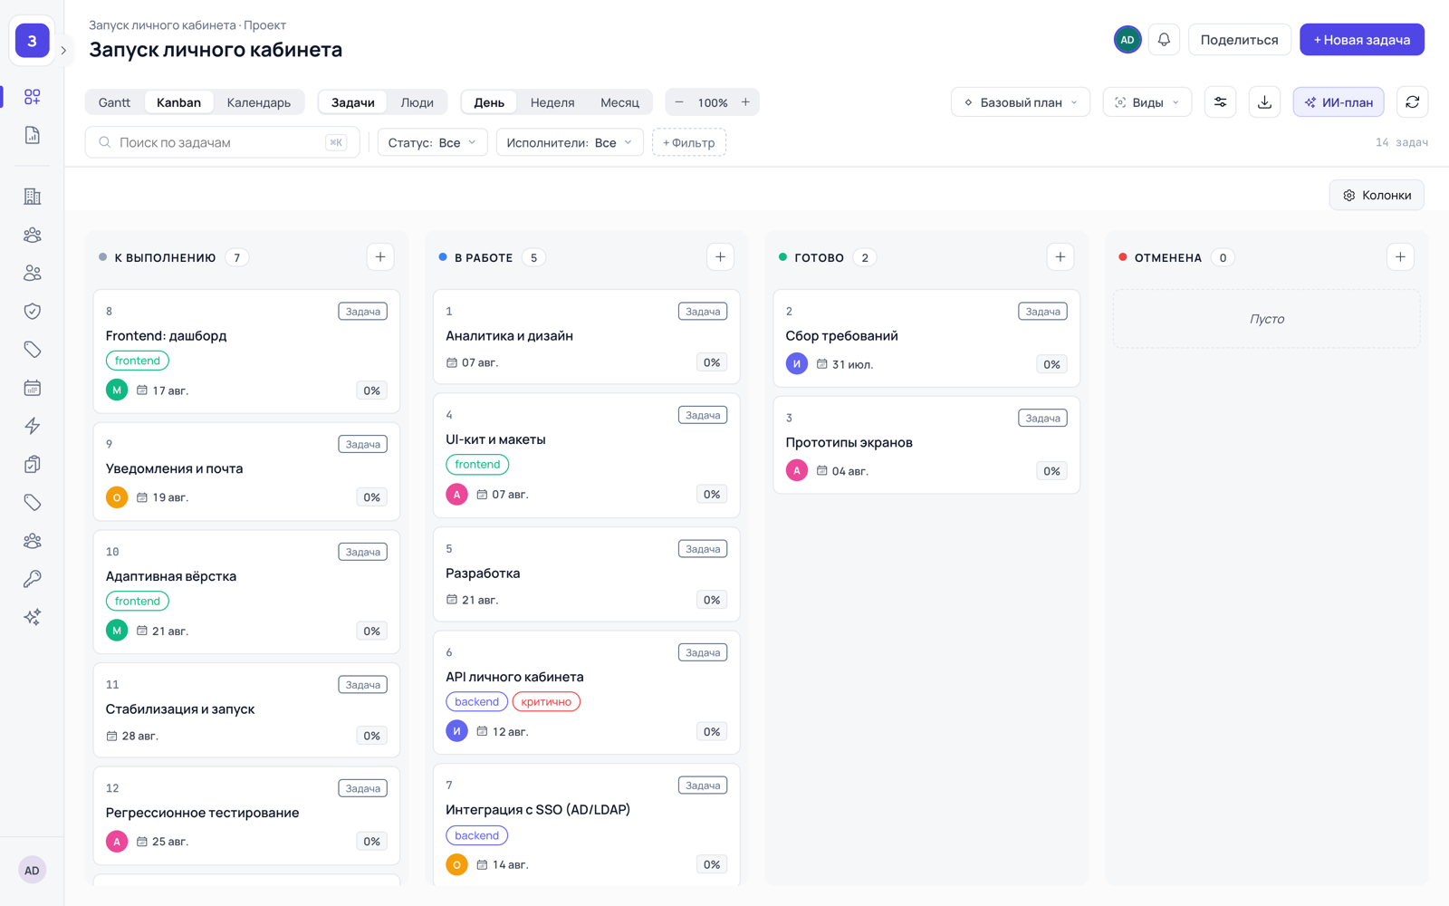Screen dimensions: 1449x906
Task: Open the Регрессионное тестирование card
Action: [246, 815]
